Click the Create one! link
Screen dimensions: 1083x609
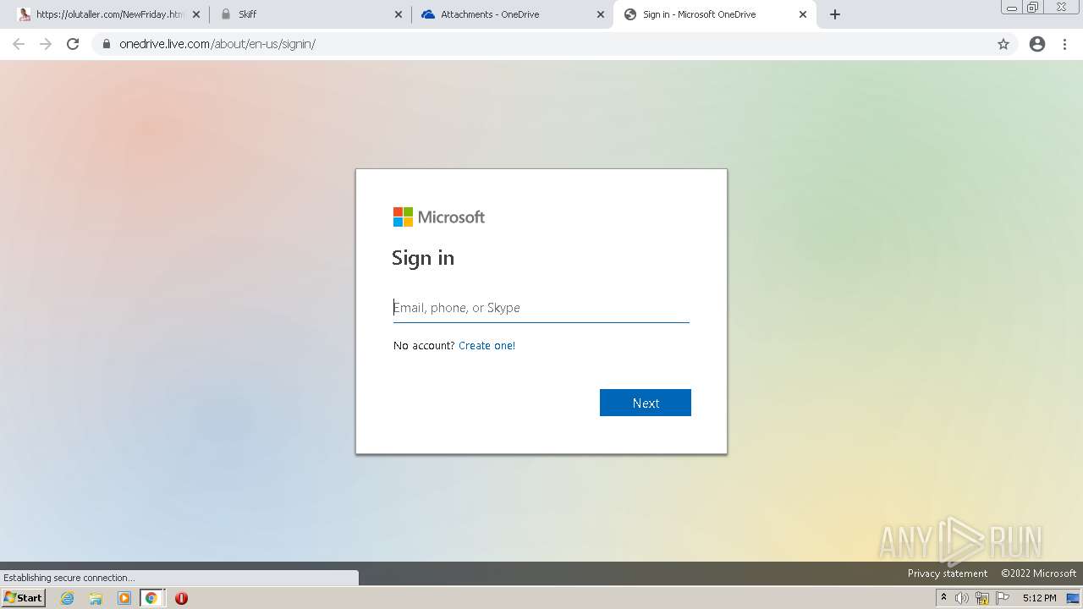pyautogui.click(x=487, y=346)
